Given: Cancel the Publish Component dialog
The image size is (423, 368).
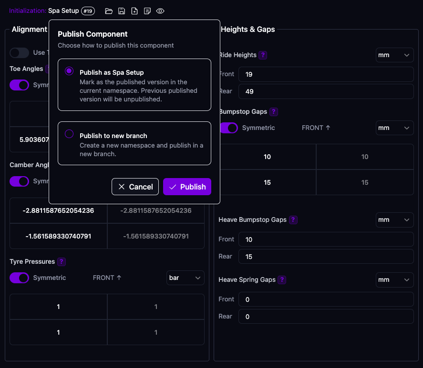Looking at the screenshot, I should [135, 187].
